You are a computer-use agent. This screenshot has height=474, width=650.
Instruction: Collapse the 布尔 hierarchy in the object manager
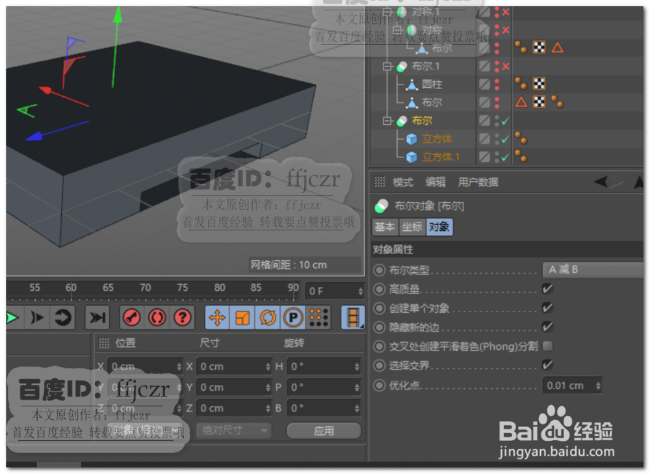[387, 120]
